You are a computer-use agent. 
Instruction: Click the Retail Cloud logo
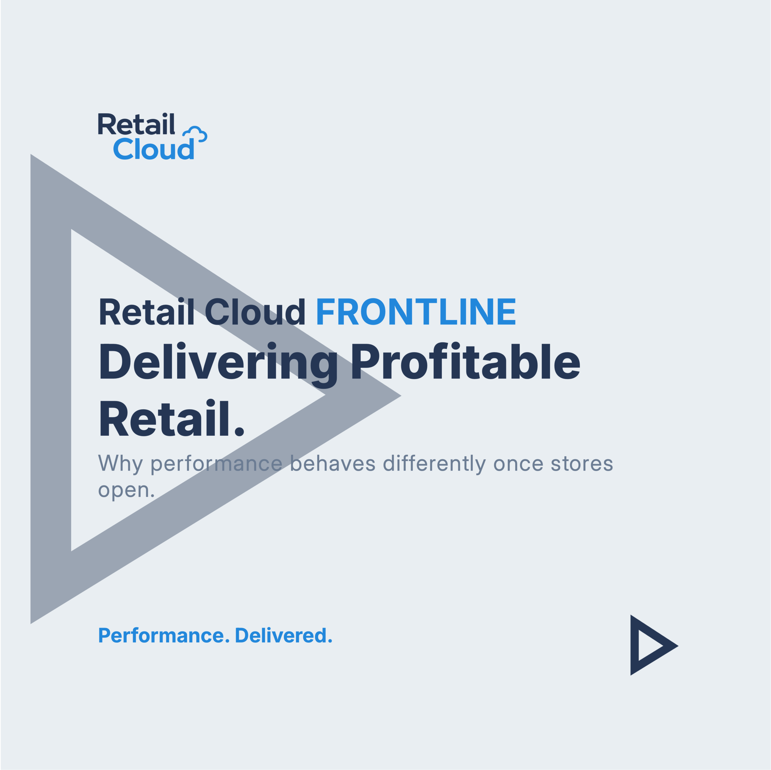coord(152,136)
